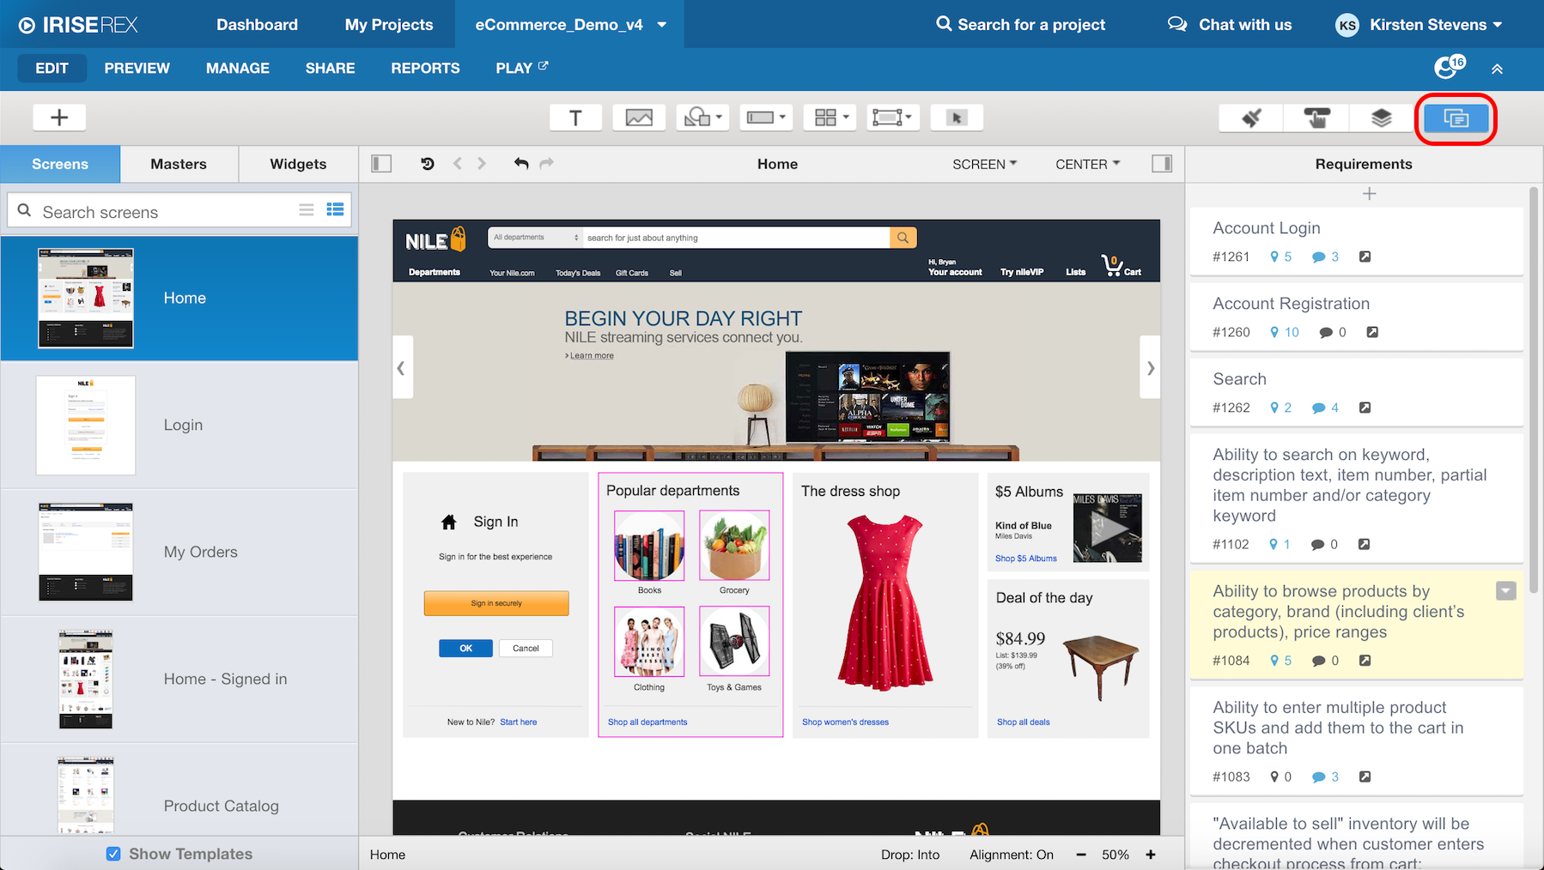This screenshot has width=1544, height=870.
Task: Open the PREVIEW tab
Action: click(x=137, y=68)
